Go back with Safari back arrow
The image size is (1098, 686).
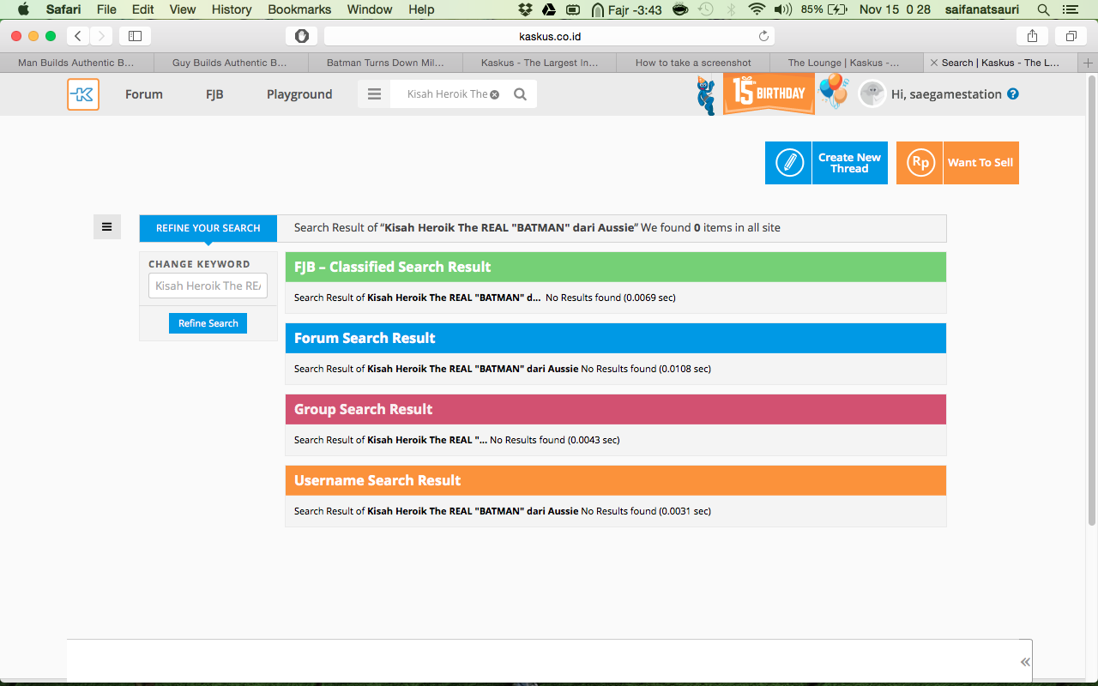[78, 36]
